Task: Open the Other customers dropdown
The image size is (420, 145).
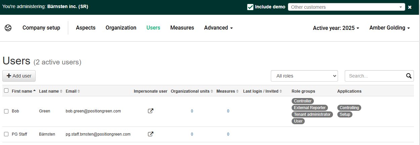Action: (x=346, y=7)
